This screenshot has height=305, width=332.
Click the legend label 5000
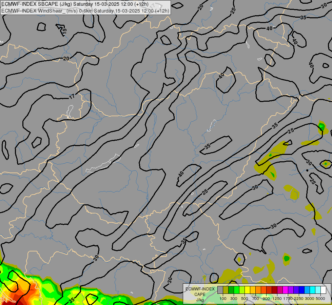click(320, 299)
